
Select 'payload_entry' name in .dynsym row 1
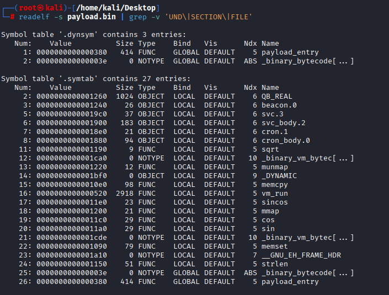pos(290,52)
